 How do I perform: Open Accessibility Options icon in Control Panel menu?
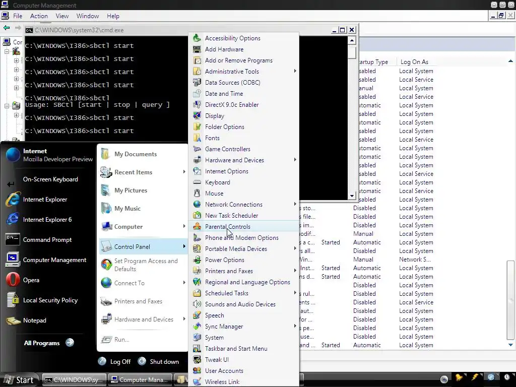(x=197, y=38)
